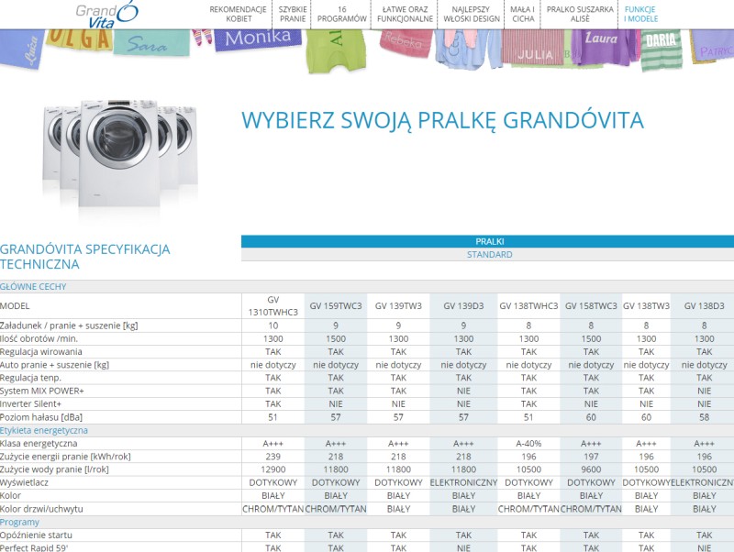Click the 'System MIX POWER+' row label

(x=42, y=392)
